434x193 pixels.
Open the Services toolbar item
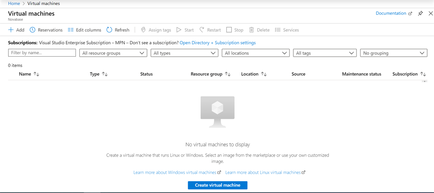click(287, 30)
